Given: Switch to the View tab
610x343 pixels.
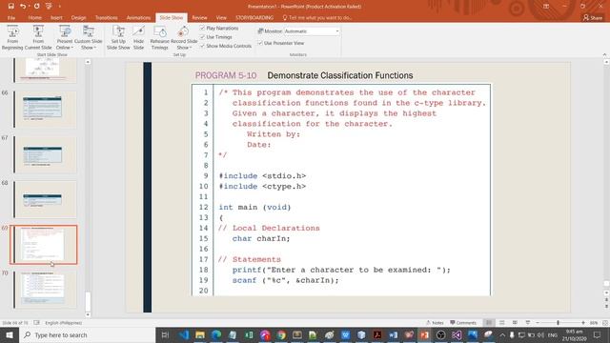Looking at the screenshot, I should click(221, 18).
